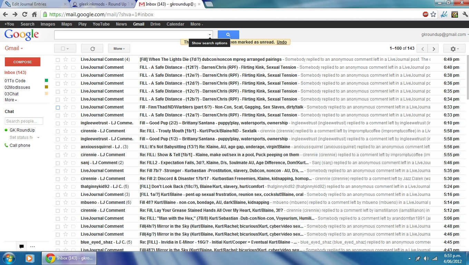This screenshot has width=469, height=265.
Task: Go to older messages arrow
Action: tap(433, 49)
